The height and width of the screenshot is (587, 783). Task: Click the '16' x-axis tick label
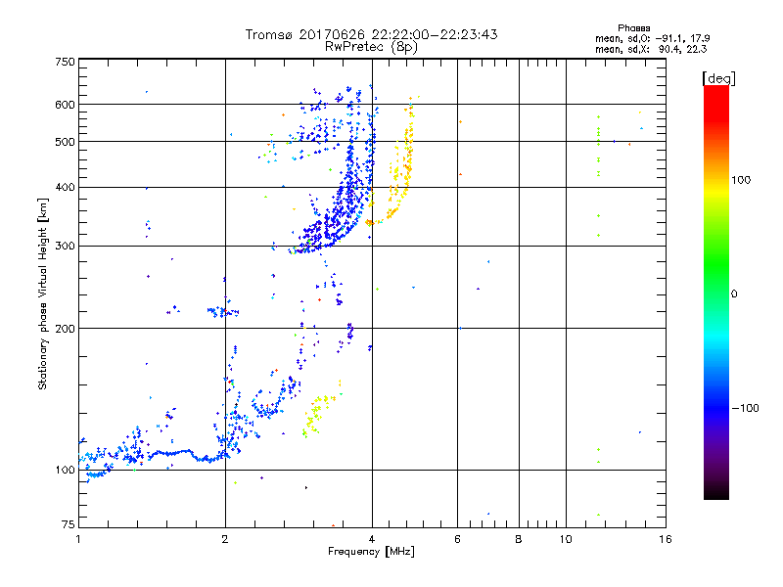point(664,539)
